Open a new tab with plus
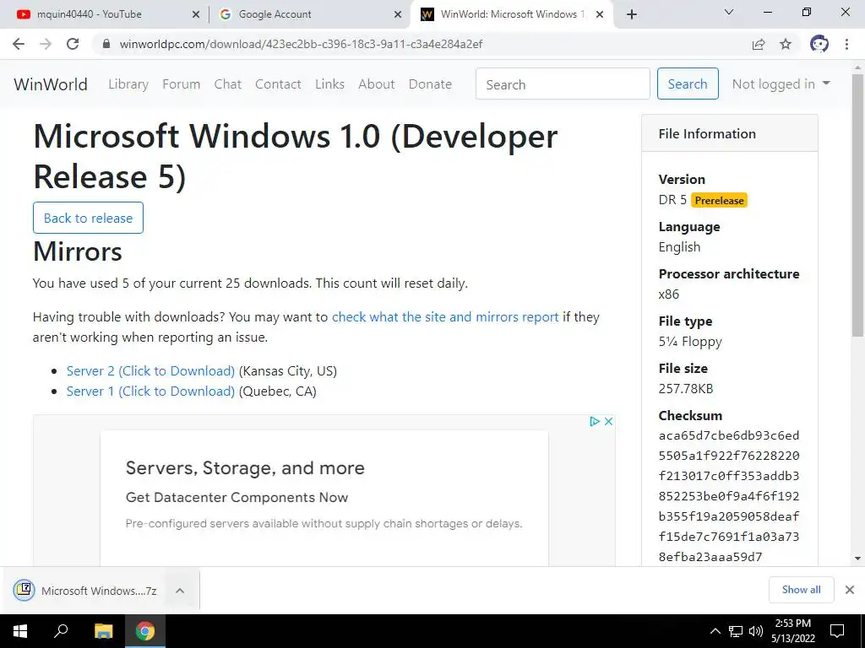865x648 pixels. point(632,14)
